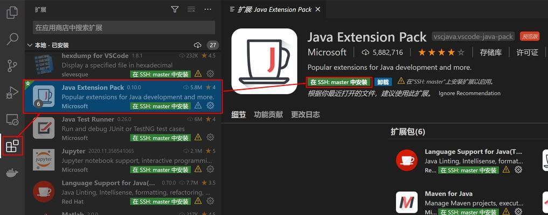Select hexdump for VSCode in list

click(123, 65)
